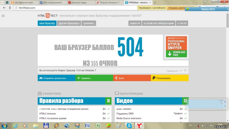229x129 pixels.
Task: Click 'Переведено с английского' translation label
Action: click(152, 8)
